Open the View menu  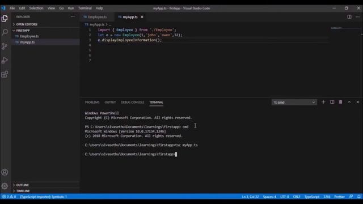point(51,8)
